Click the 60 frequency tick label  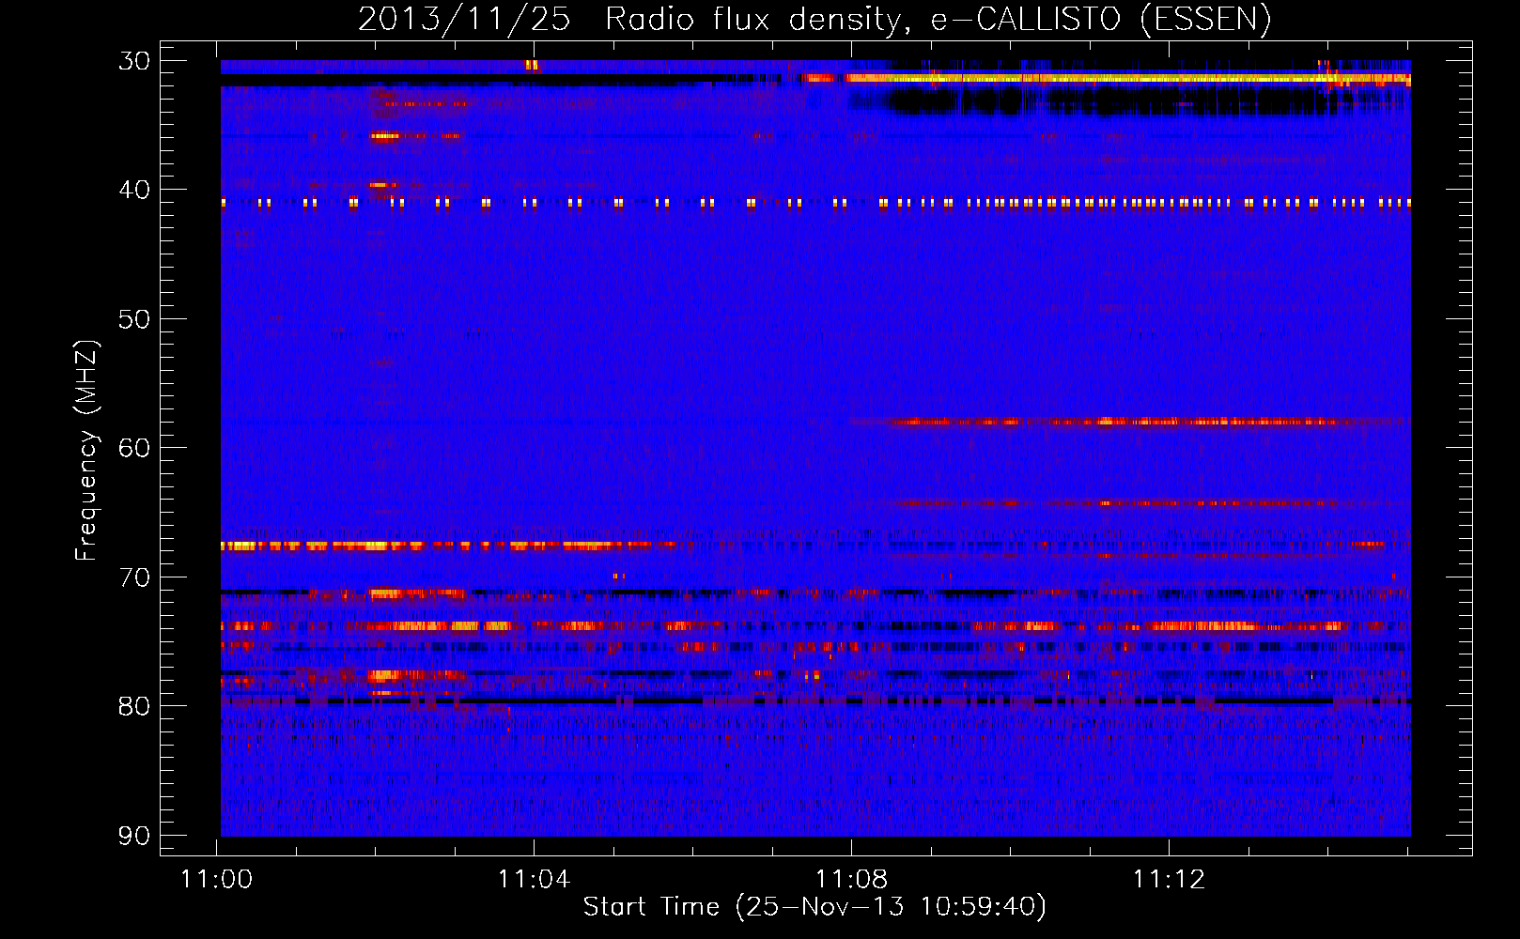(133, 448)
